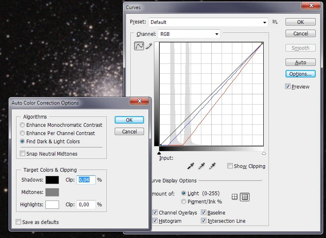
Task: Toggle the Show Clipping checkbox
Action: coord(230,166)
